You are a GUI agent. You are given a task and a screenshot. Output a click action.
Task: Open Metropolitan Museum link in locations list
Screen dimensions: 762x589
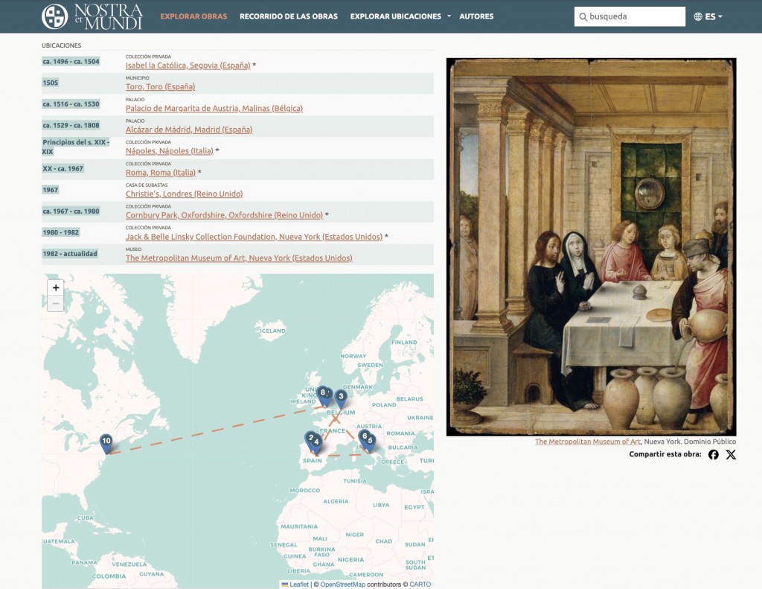[x=239, y=258]
